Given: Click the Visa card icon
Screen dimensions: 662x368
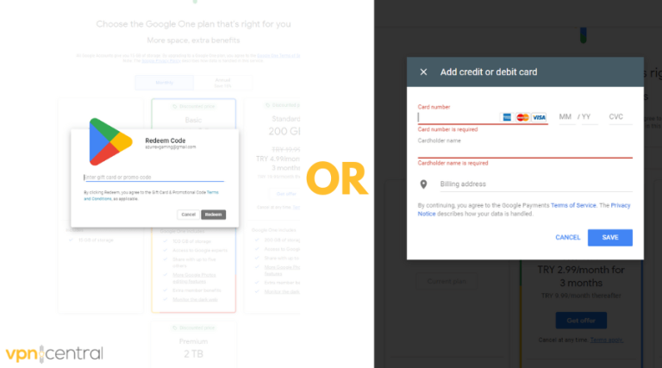Looking at the screenshot, I should pyautogui.click(x=539, y=117).
